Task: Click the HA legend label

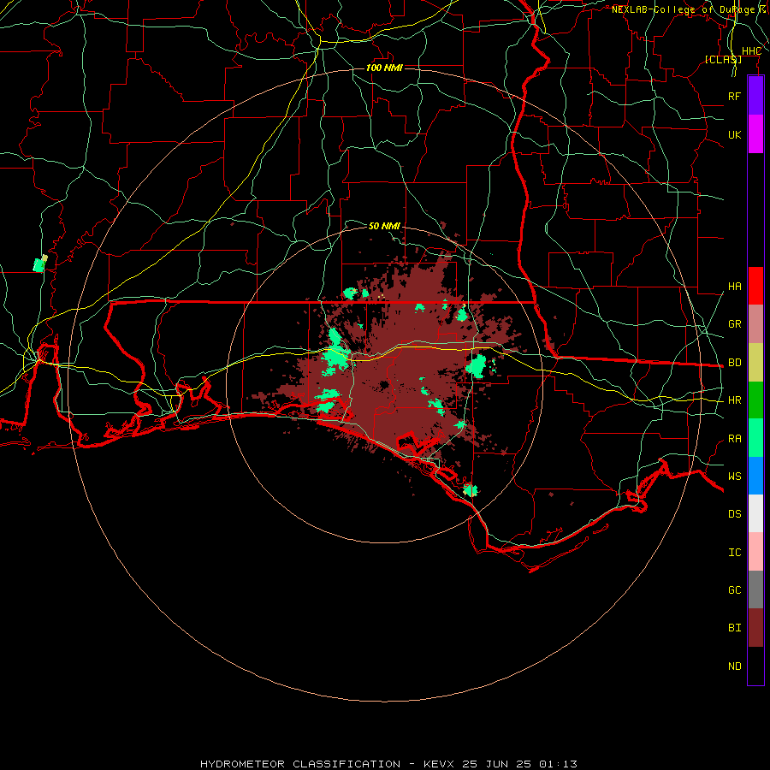Action: click(x=734, y=287)
